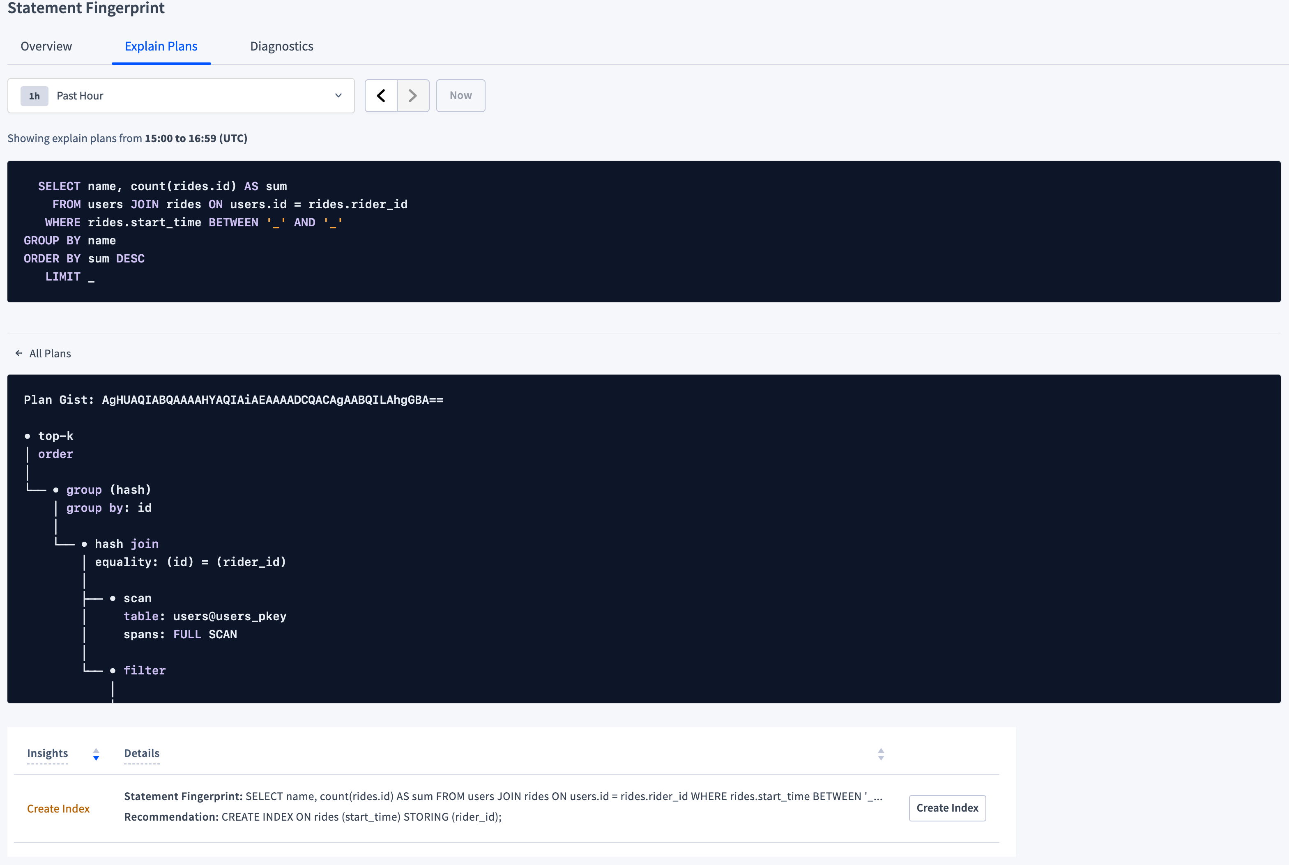Click the All Plans back arrow icon
Image resolution: width=1289 pixels, height=865 pixels.
(19, 352)
